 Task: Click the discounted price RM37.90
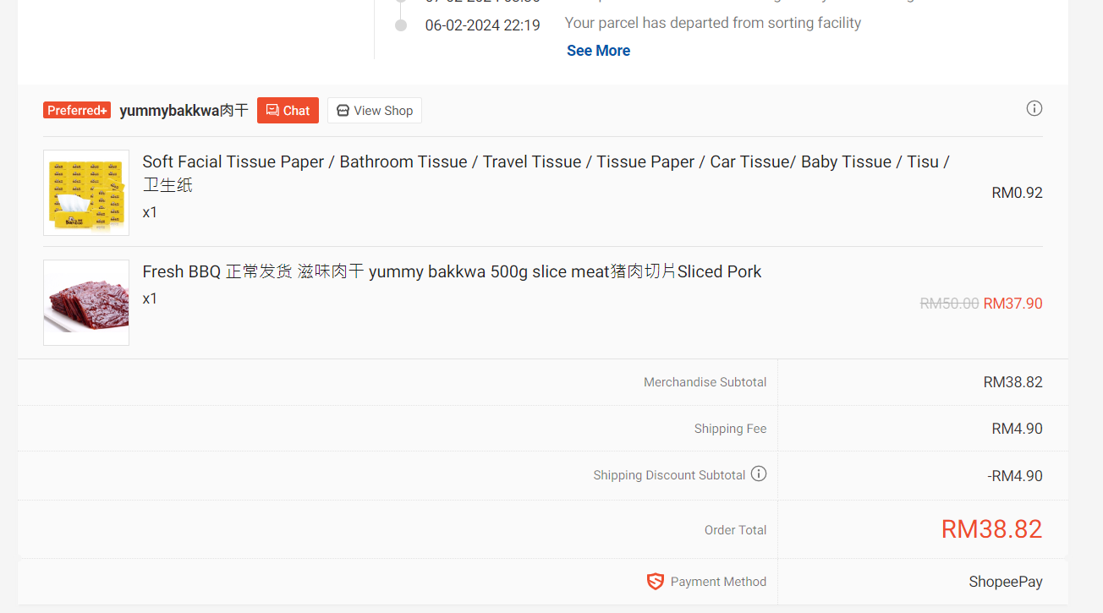coord(1012,304)
